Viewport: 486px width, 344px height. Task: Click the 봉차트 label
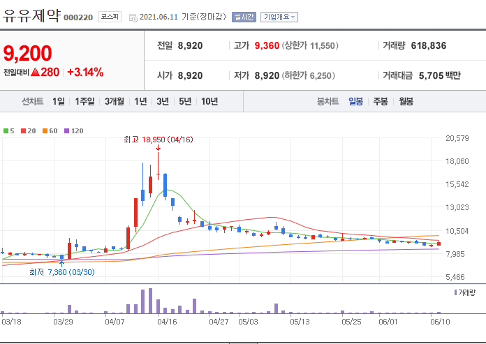(x=327, y=101)
